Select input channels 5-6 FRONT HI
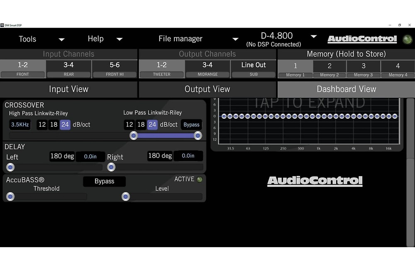This screenshot has width=415, height=270. [115, 69]
